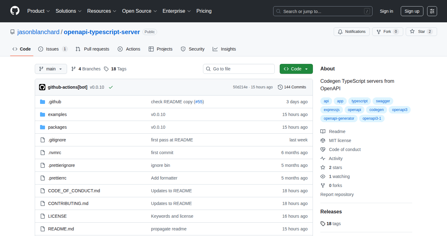Open the GitHub homepage logo
This screenshot has height=236, width=447.
pos(15,11)
